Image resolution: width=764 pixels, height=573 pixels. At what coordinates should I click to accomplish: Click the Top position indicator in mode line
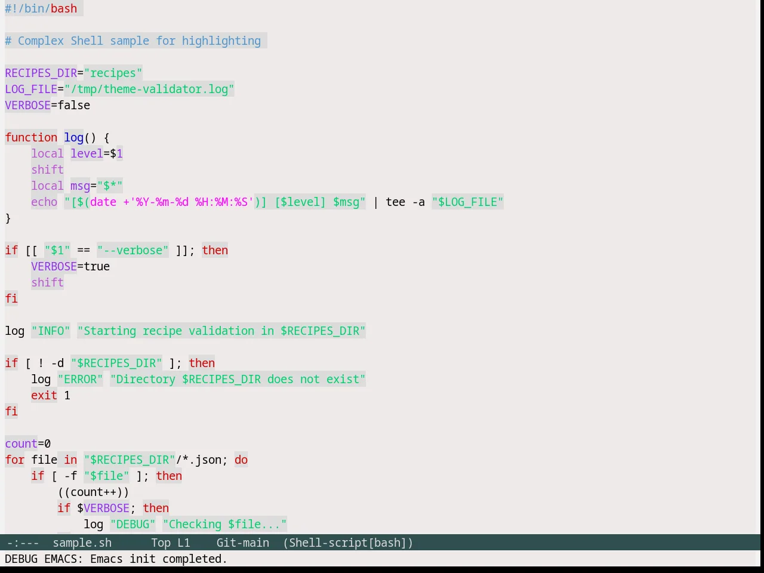click(161, 543)
